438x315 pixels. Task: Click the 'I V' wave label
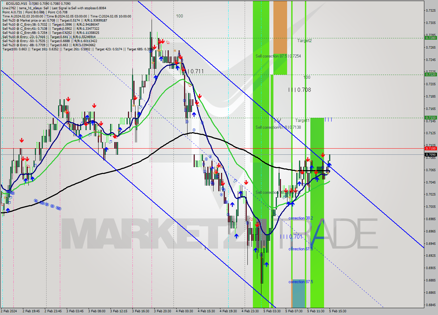(x=278, y=121)
